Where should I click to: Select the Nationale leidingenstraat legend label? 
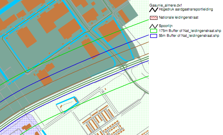coord(178,17)
